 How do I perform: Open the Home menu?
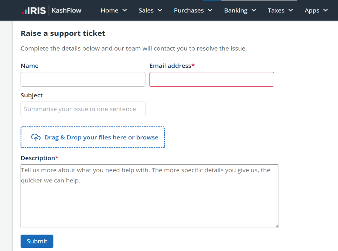[x=110, y=10]
